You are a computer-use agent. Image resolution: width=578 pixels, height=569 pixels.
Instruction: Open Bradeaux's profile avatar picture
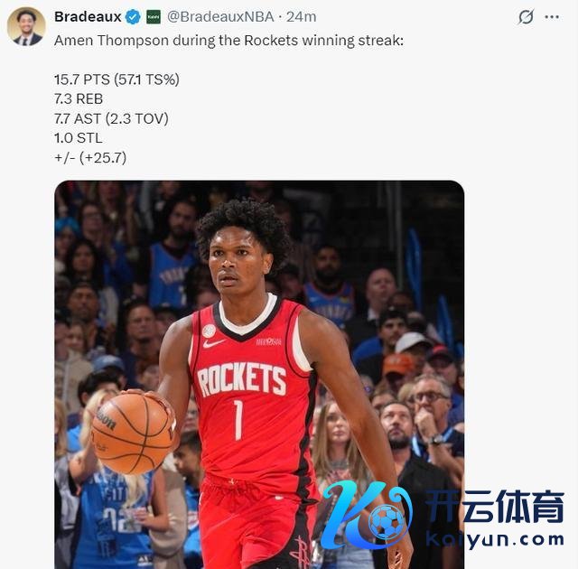point(26,26)
